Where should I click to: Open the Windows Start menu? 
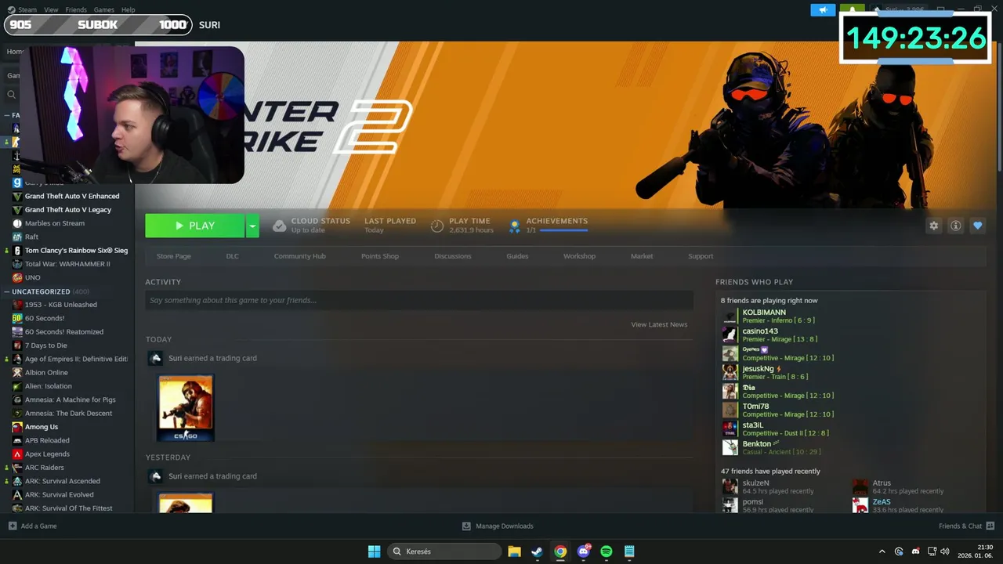[375, 551]
